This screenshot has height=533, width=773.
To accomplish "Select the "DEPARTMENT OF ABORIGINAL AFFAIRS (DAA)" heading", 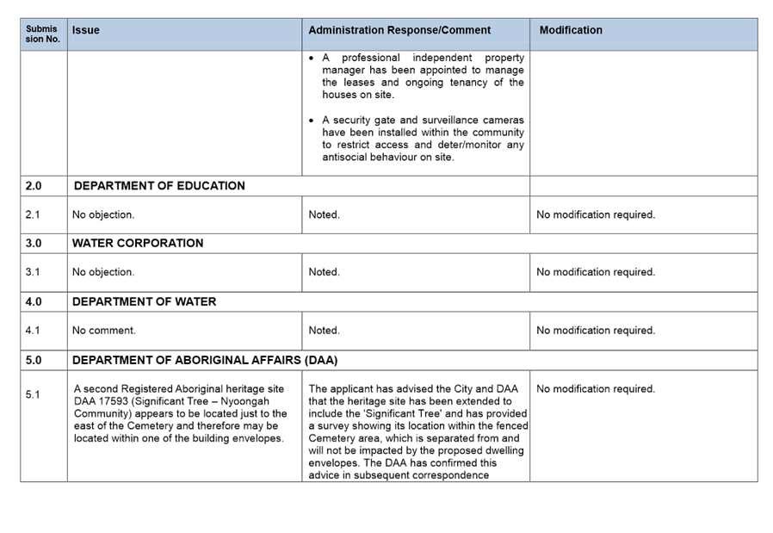I will [x=205, y=360].
